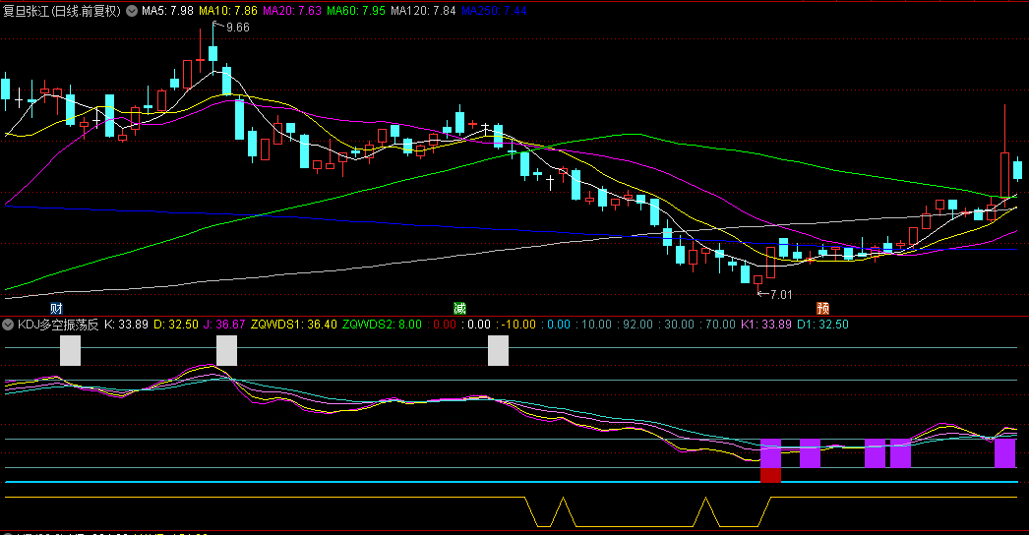Click the orange 预 forecast marker
This screenshot has height=535, width=1029.
click(x=822, y=308)
